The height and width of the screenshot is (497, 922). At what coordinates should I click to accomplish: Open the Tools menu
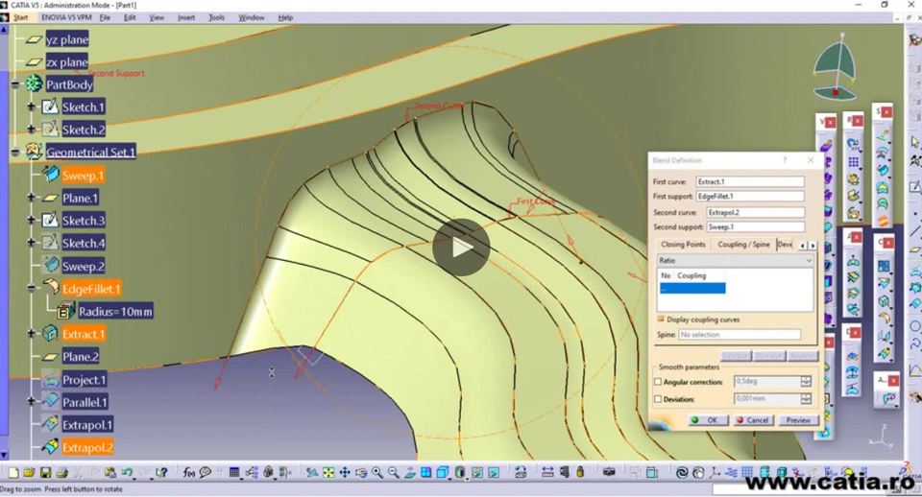(216, 17)
